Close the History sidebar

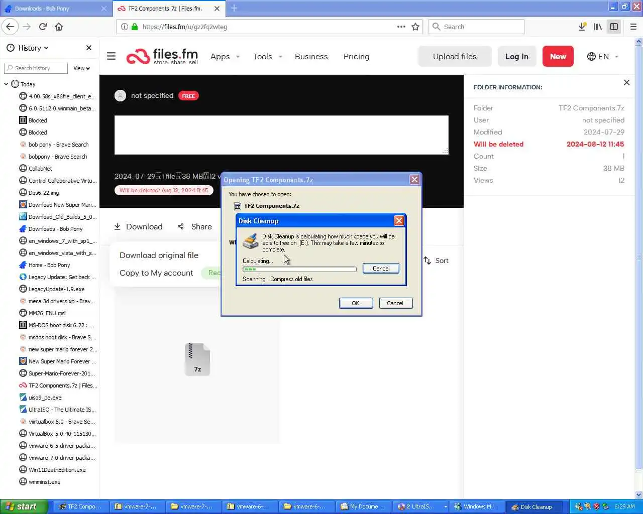[89, 48]
